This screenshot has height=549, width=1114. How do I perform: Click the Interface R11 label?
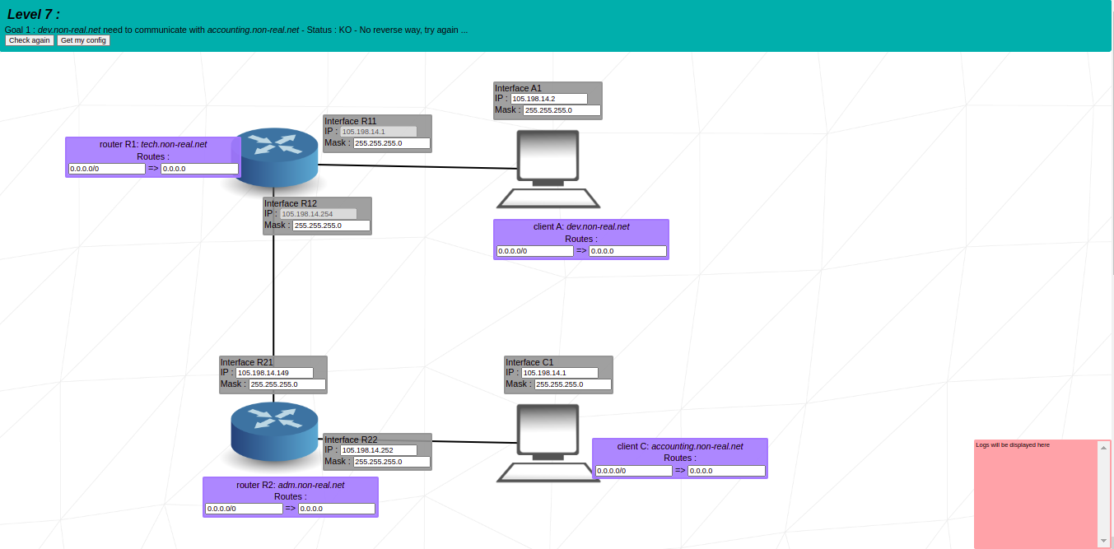350,121
